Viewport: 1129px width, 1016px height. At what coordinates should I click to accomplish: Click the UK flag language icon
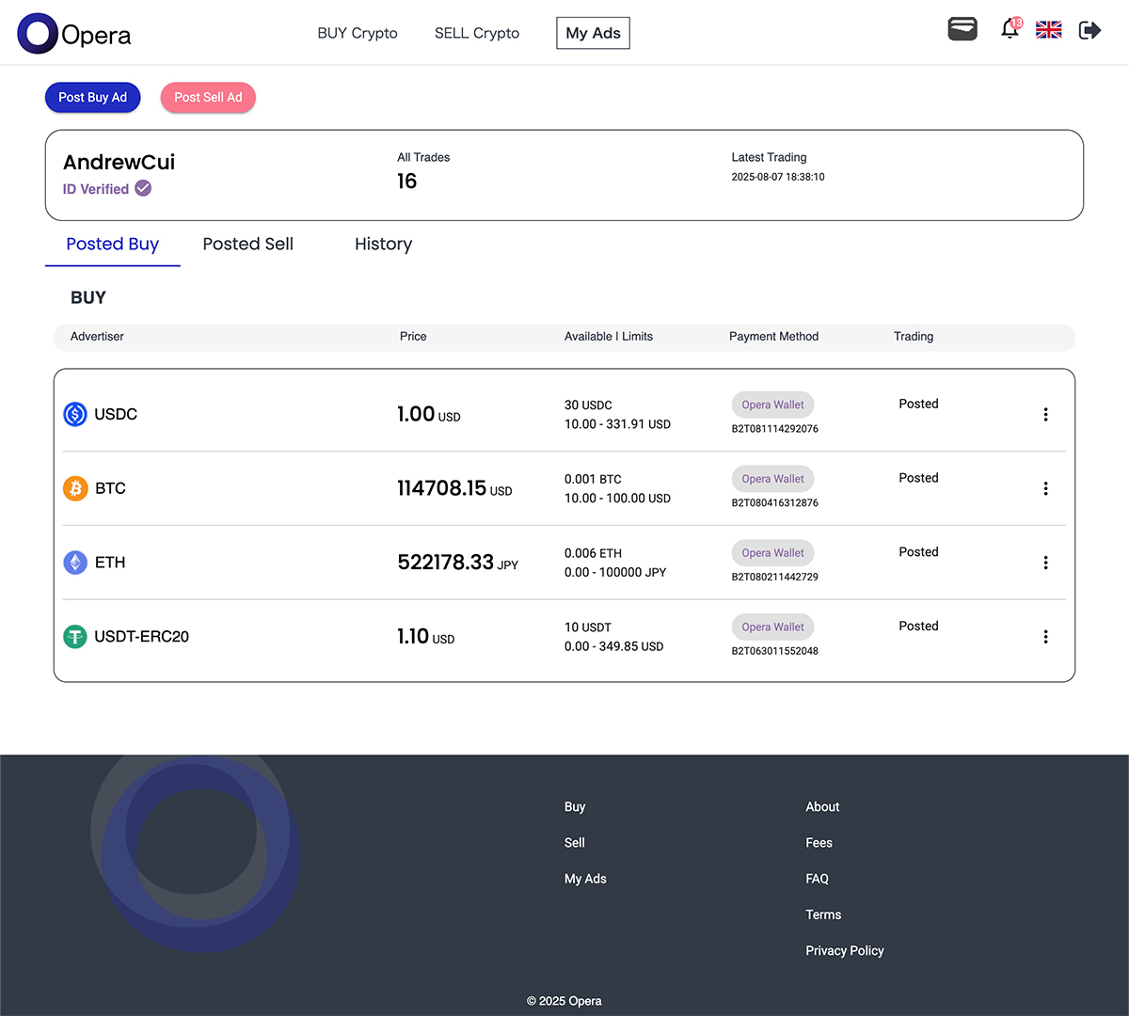[x=1048, y=30]
